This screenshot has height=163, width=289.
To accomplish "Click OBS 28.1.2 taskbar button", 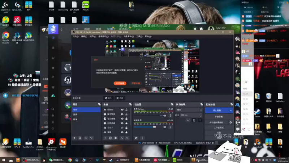I will (x=31, y=160).
